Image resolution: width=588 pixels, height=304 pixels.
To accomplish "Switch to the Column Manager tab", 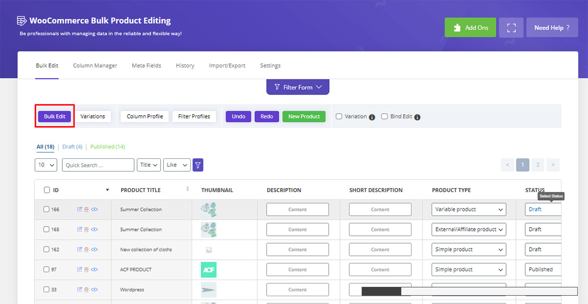I will click(x=95, y=66).
